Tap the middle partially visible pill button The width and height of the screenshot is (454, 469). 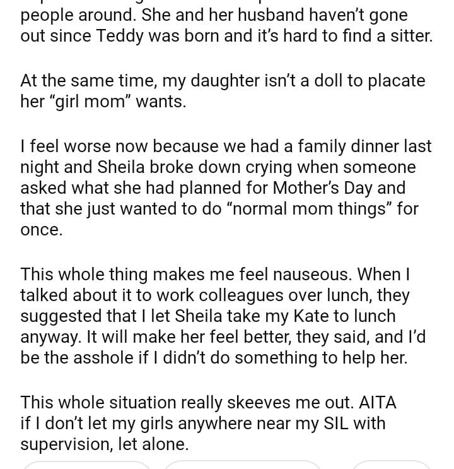(243, 466)
